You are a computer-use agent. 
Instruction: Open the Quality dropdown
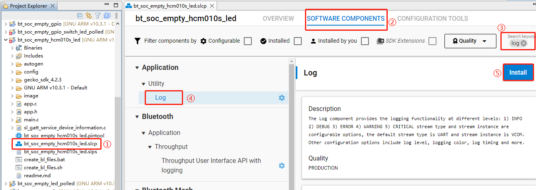[470, 41]
